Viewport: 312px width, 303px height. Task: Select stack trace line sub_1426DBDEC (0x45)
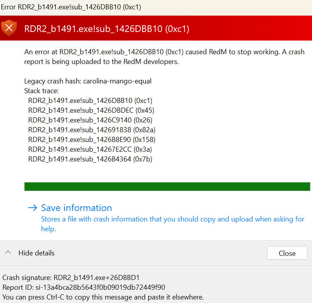[x=91, y=110]
